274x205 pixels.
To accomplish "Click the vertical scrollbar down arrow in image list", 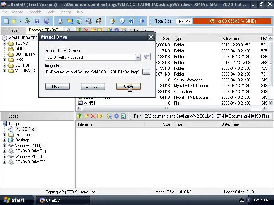I will click(271, 103).
